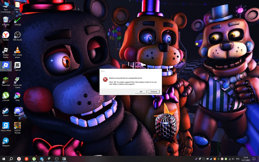
Task: Click the red error icon in the dialog
Action: (105, 79)
